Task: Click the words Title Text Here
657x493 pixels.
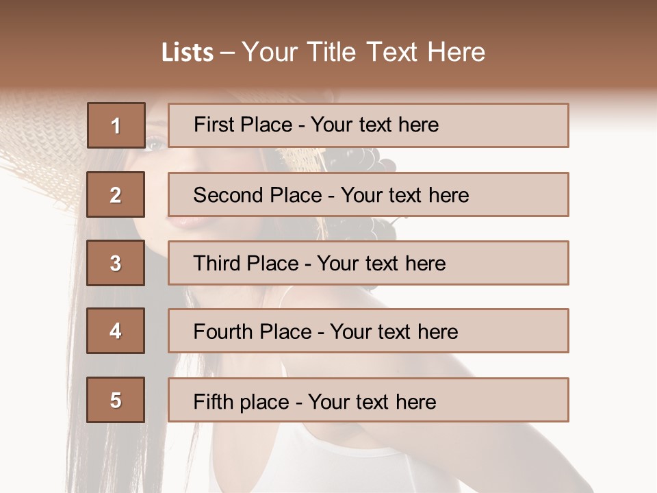Action: [396, 52]
